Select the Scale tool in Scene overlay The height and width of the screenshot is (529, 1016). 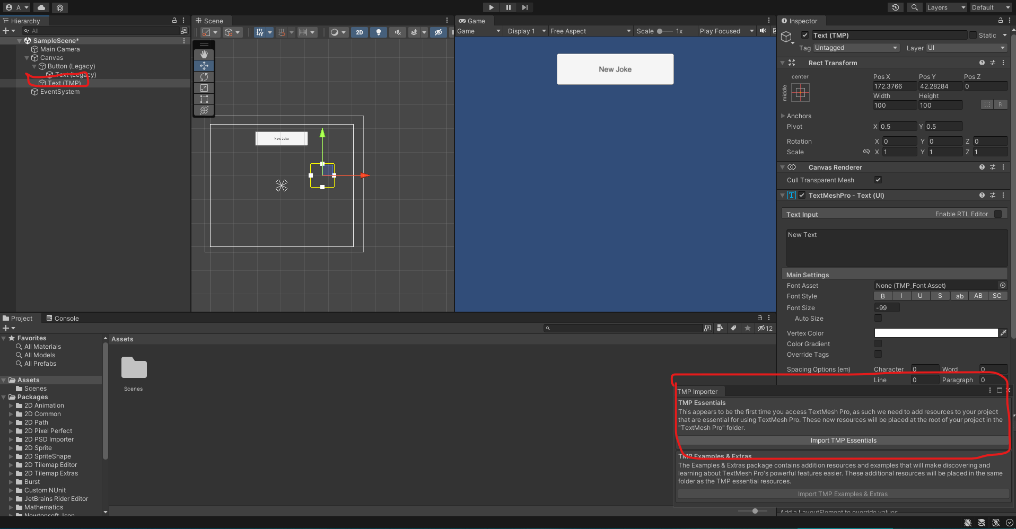[x=204, y=88]
